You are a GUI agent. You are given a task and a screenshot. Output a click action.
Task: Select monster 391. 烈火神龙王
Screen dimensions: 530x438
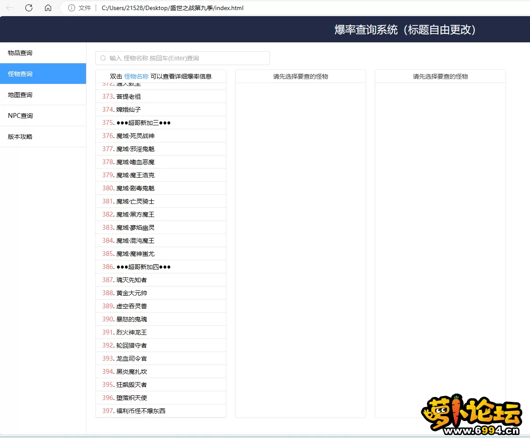pyautogui.click(x=161, y=332)
